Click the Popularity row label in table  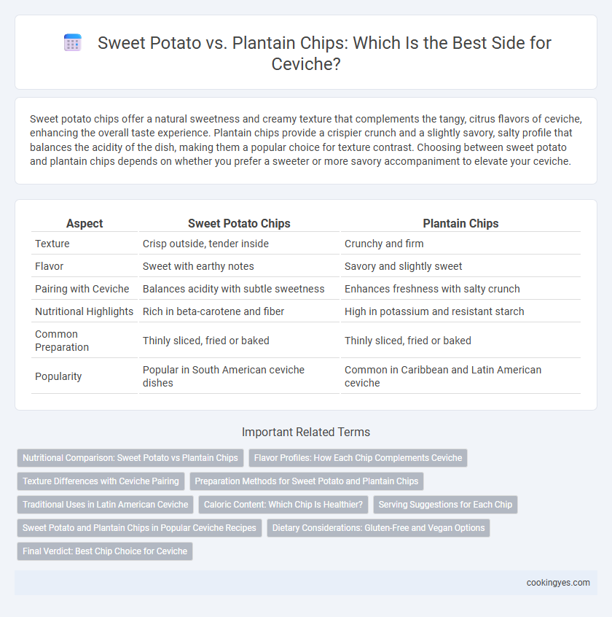(58, 376)
